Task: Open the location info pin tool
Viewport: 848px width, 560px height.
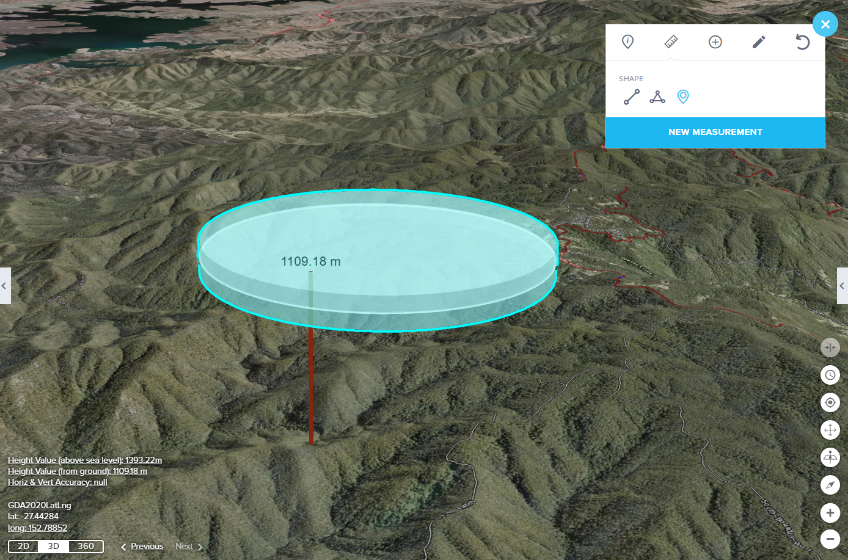Action: 627,42
